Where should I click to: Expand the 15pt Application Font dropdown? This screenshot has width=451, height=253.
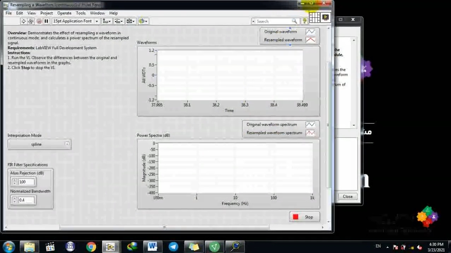click(x=75, y=21)
